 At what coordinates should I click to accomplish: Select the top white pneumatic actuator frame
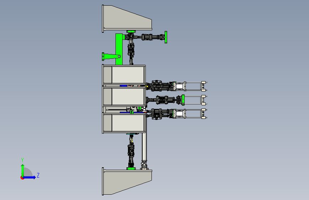[190, 86]
